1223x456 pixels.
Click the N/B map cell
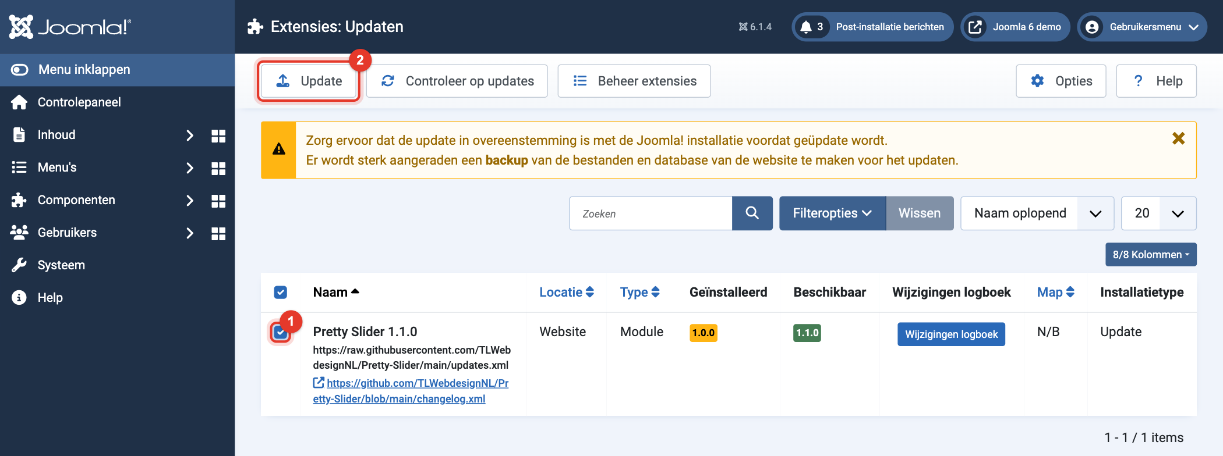click(x=1048, y=332)
